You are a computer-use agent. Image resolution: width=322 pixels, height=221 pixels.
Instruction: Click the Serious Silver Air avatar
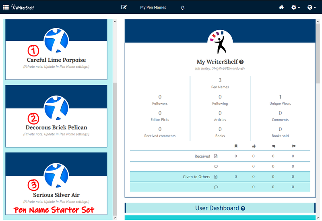[56, 175]
